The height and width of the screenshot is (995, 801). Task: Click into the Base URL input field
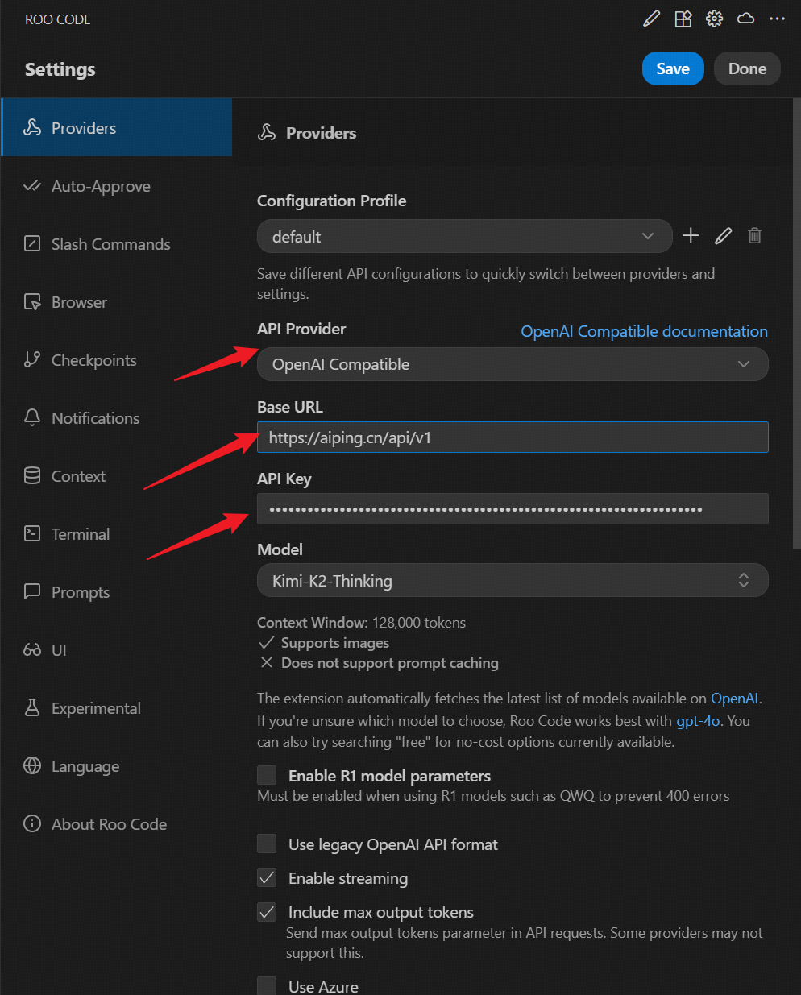coord(512,437)
